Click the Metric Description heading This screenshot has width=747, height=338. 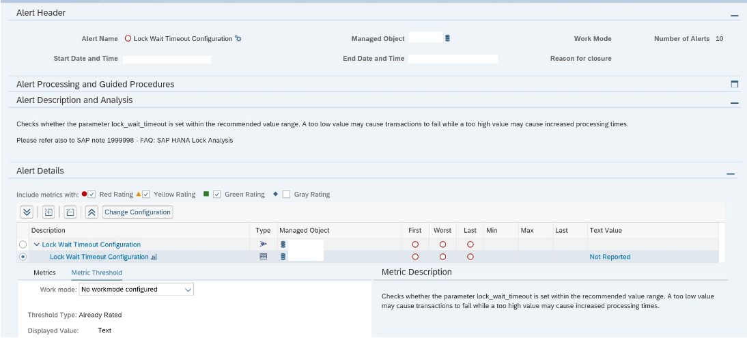tap(417, 272)
